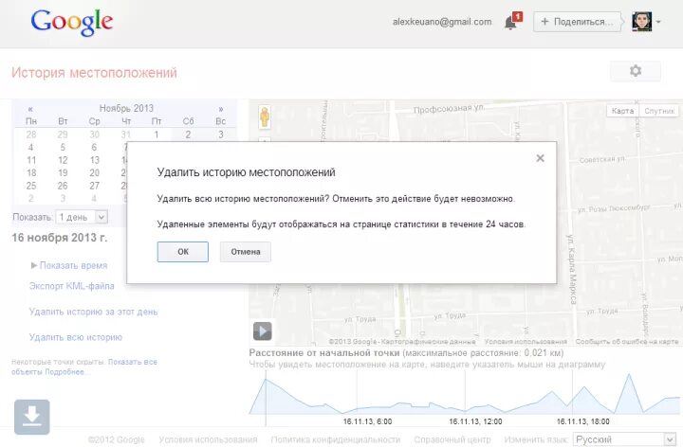683x447 pixels.
Task: Open the account dropdown arrow beside avatar
Action: [658, 21]
